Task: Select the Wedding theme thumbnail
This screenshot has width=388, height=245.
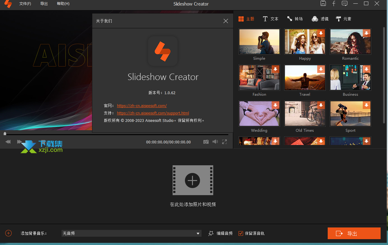Action: pyautogui.click(x=259, y=114)
